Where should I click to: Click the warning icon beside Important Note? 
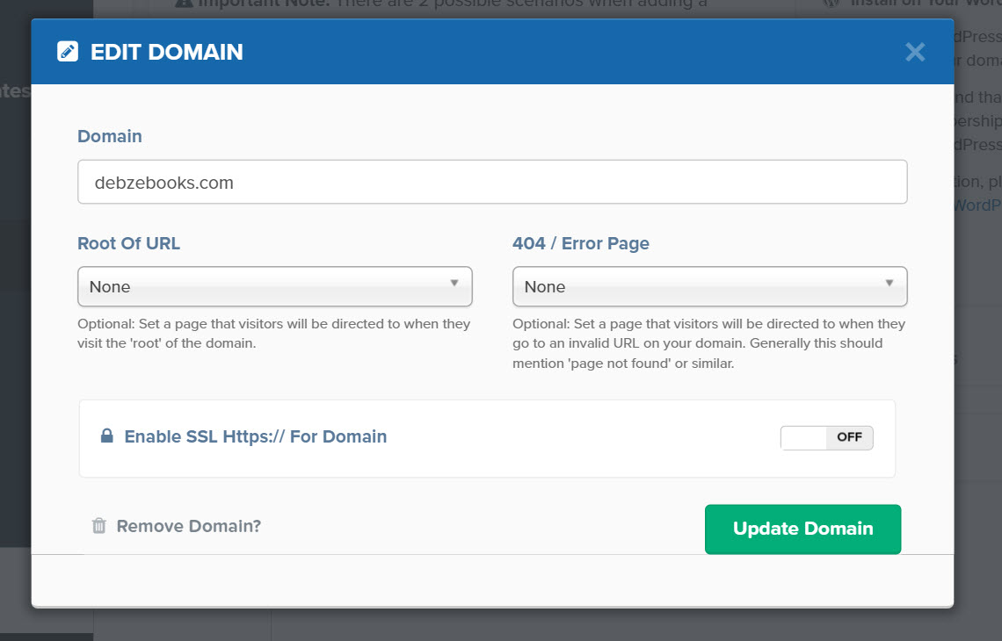183,4
